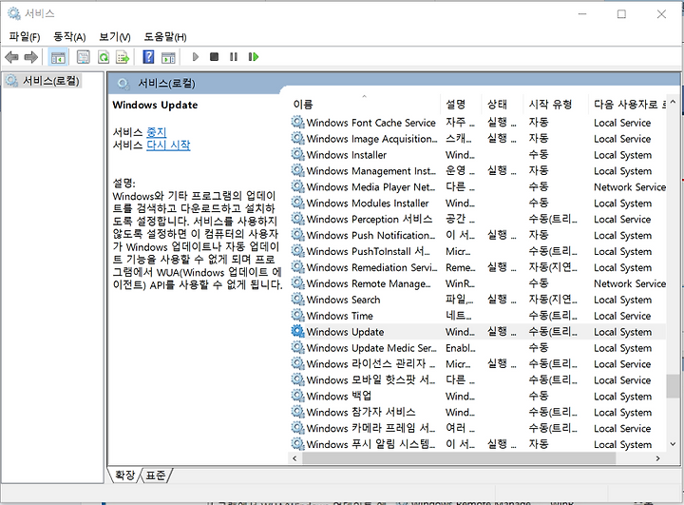Sort by the 설명 column header

461,104
